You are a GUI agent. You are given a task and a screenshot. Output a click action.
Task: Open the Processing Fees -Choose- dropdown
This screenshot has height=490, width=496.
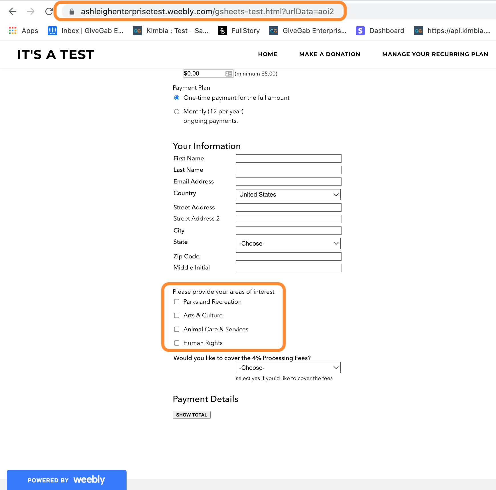coord(288,368)
